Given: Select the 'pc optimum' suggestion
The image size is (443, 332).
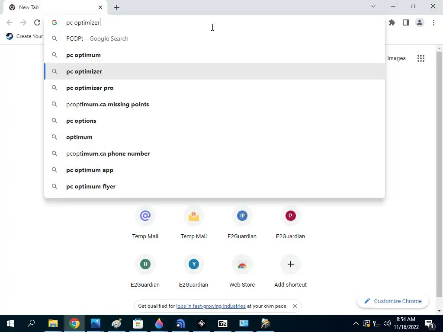Looking at the screenshot, I should pos(215,55).
